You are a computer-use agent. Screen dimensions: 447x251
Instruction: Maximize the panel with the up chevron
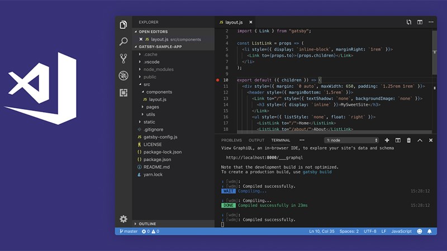420,140
